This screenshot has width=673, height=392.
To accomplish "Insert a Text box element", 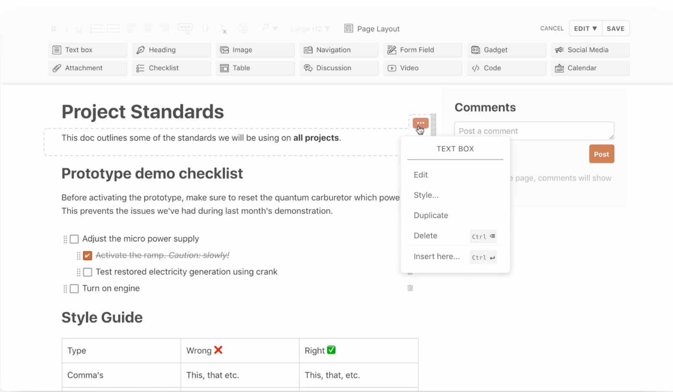I will point(87,50).
